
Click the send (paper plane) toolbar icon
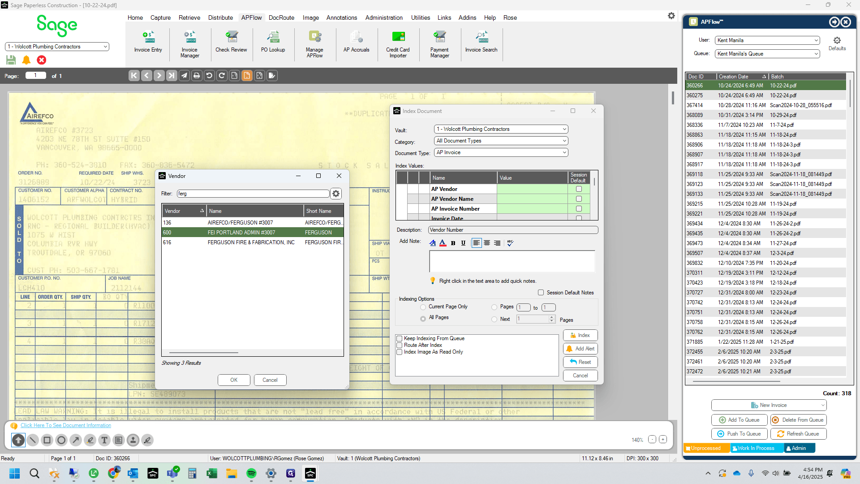pos(184,76)
